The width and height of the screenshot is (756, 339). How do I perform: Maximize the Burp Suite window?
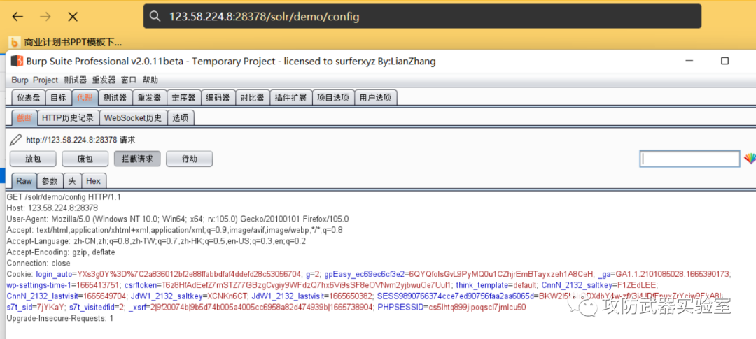coord(724,61)
